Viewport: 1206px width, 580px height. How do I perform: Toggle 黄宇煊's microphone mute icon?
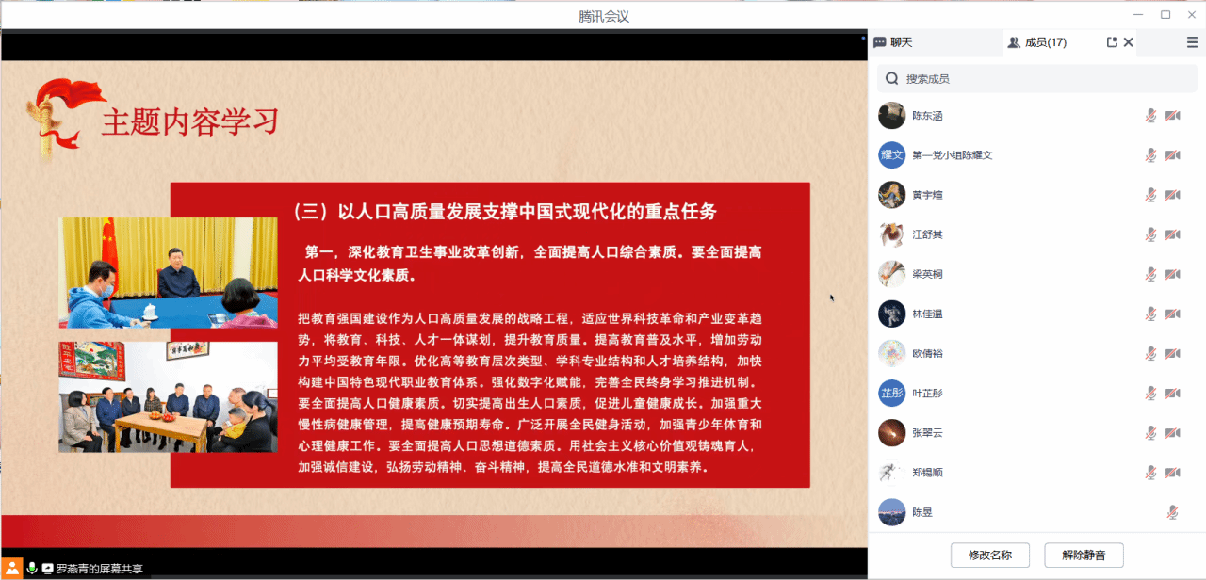click(x=1150, y=195)
